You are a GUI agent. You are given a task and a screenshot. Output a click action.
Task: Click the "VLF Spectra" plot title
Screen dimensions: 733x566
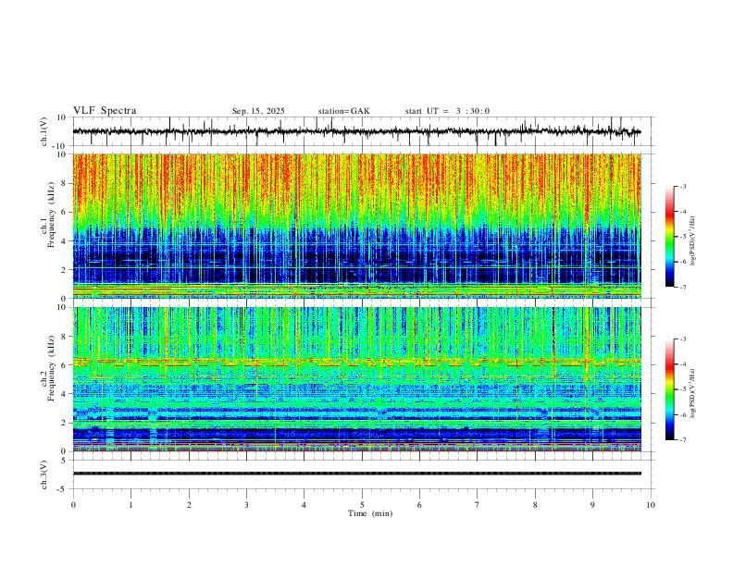pos(105,111)
